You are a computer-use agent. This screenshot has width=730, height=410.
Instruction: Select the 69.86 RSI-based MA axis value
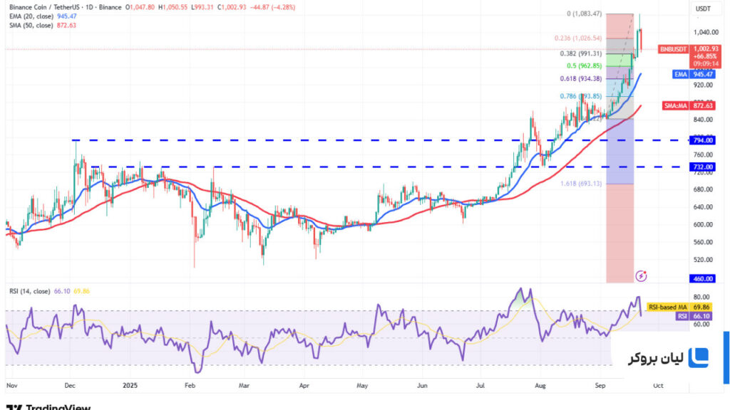(701, 307)
